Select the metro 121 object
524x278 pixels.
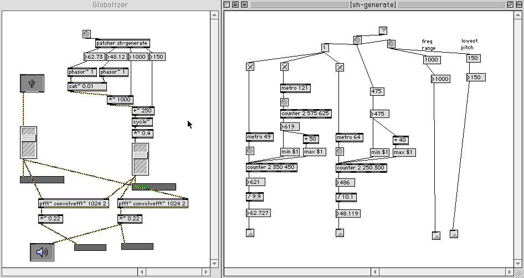(295, 88)
